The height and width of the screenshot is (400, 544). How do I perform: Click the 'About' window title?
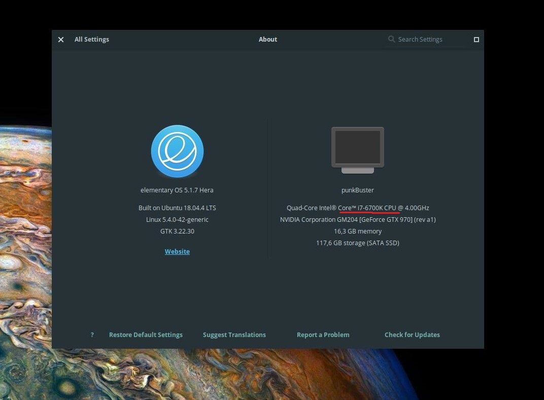click(x=268, y=40)
